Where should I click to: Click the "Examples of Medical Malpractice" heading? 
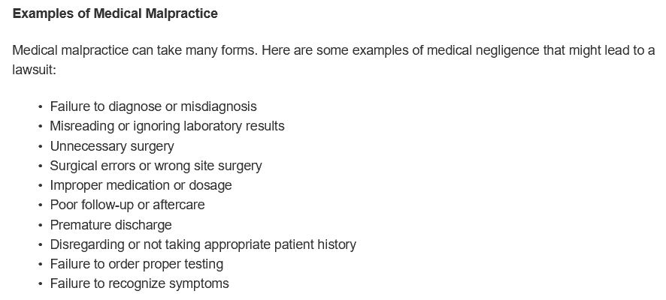click(x=114, y=14)
